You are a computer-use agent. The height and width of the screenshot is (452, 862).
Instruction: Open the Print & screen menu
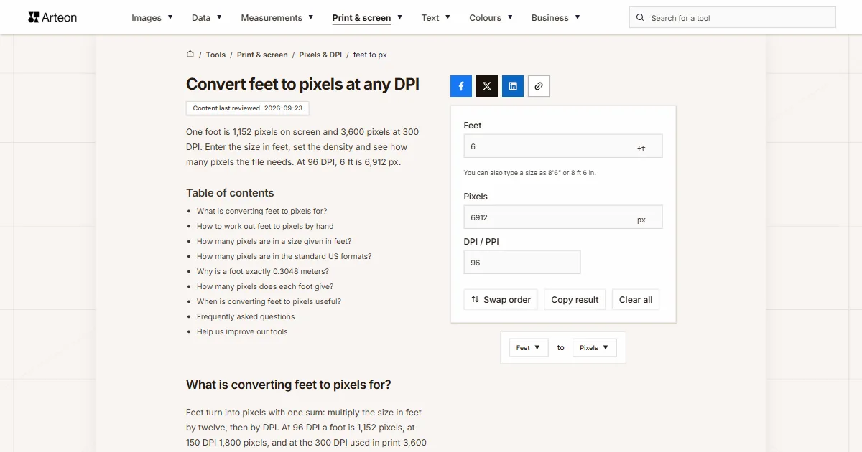coord(367,17)
